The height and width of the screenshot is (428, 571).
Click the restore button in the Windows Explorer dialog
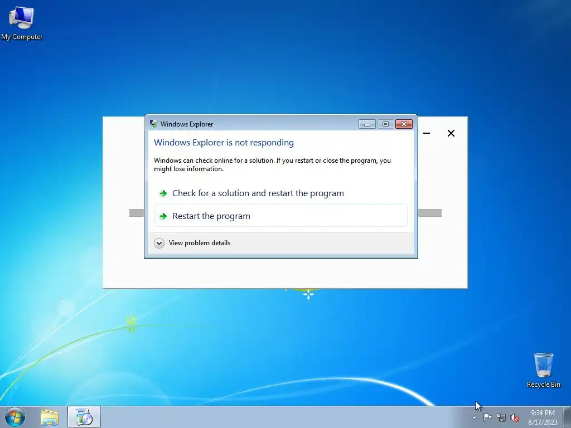(x=385, y=124)
